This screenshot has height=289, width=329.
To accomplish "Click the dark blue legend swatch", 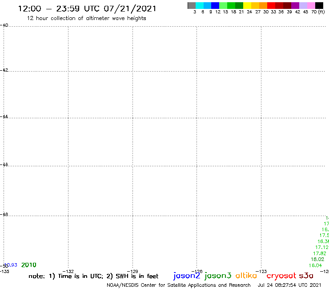I will point(215,5).
